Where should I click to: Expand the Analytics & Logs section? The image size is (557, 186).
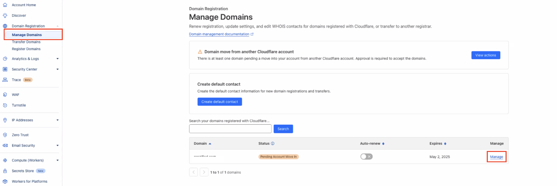57,59
